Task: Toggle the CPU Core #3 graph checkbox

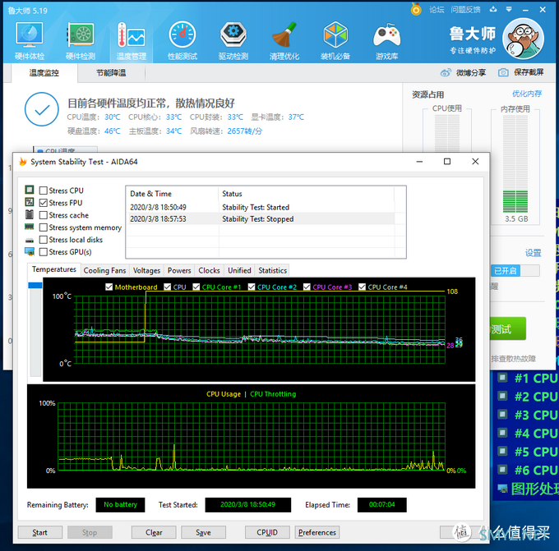Action: click(307, 287)
